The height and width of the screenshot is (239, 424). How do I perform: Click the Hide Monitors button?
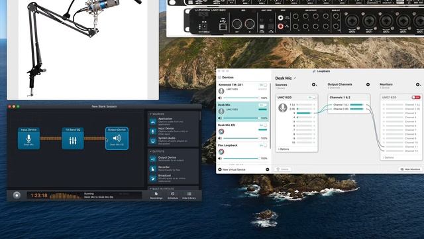click(x=411, y=169)
